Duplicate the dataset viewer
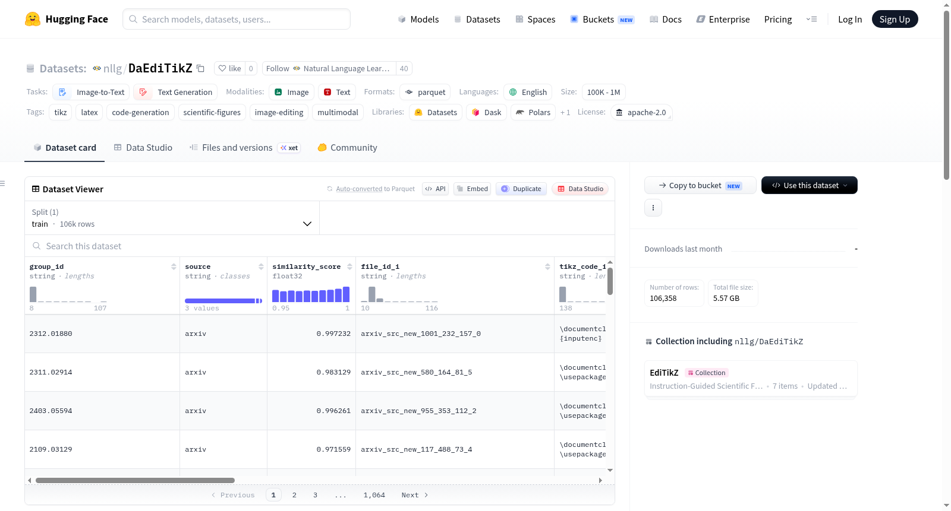 [x=521, y=189]
